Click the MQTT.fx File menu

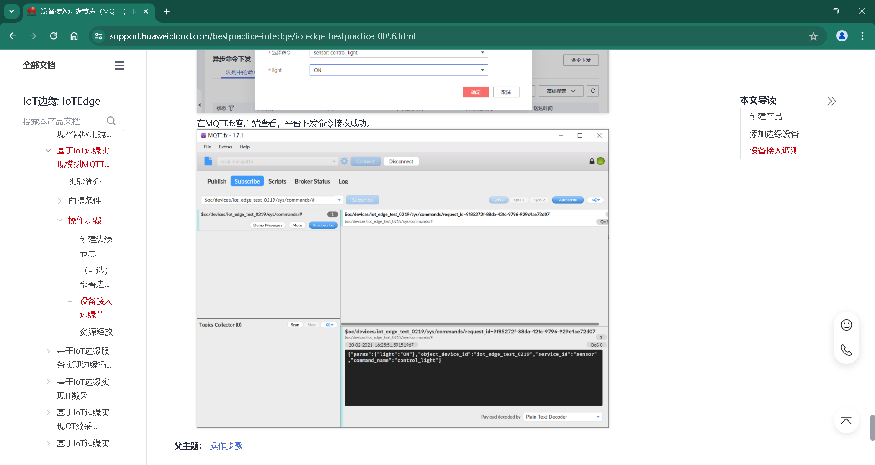coord(207,147)
